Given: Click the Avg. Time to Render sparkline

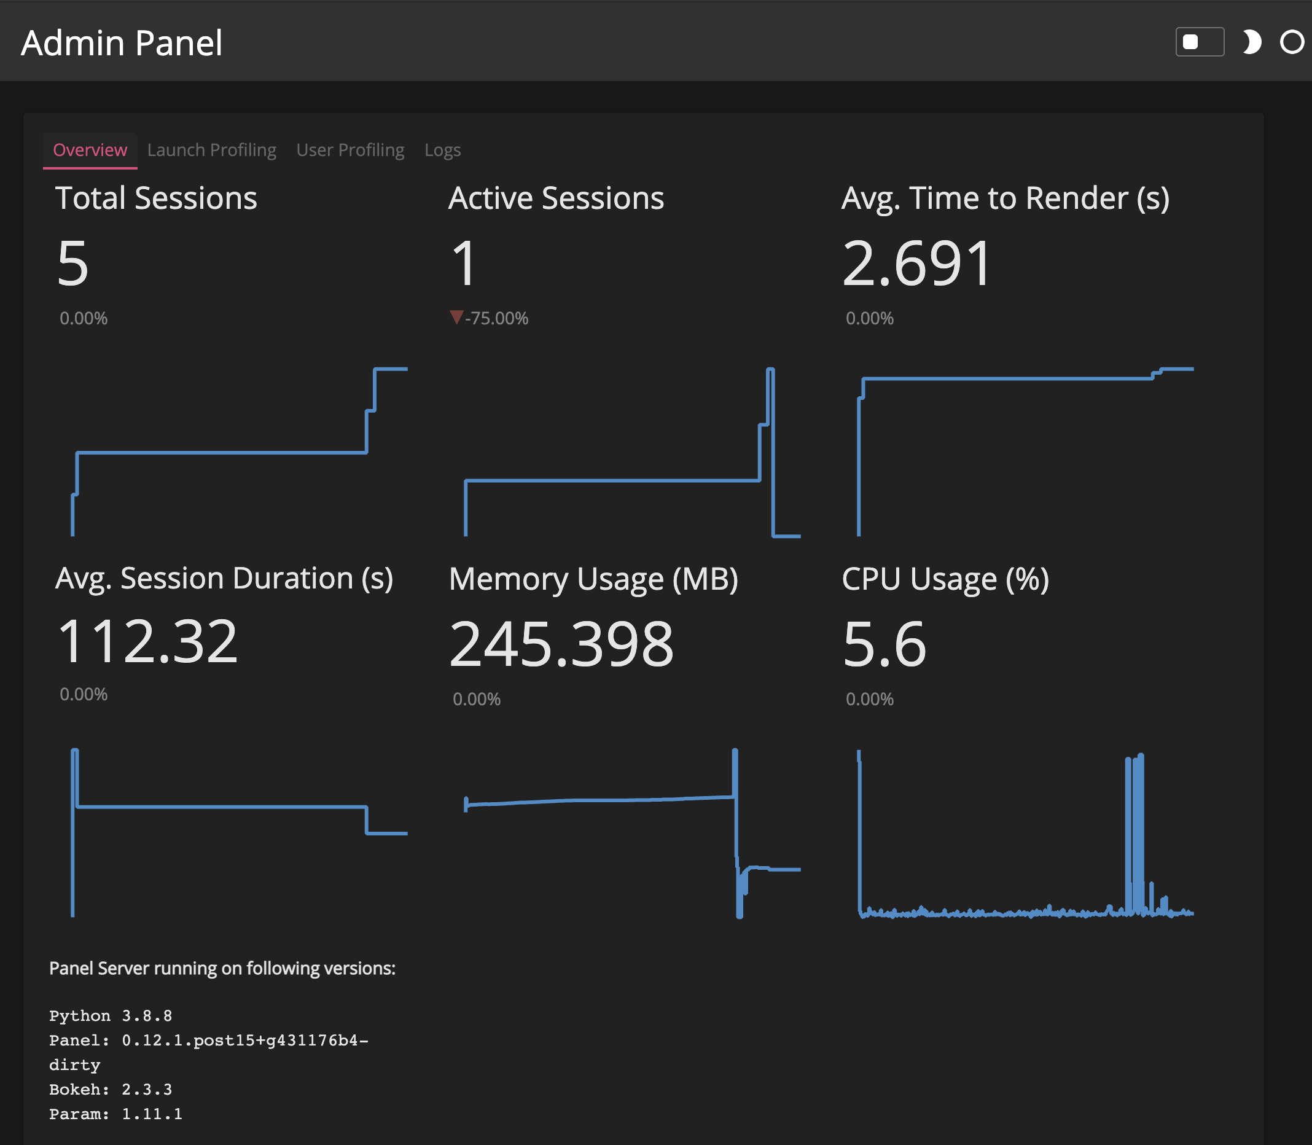Looking at the screenshot, I should point(1025,451).
